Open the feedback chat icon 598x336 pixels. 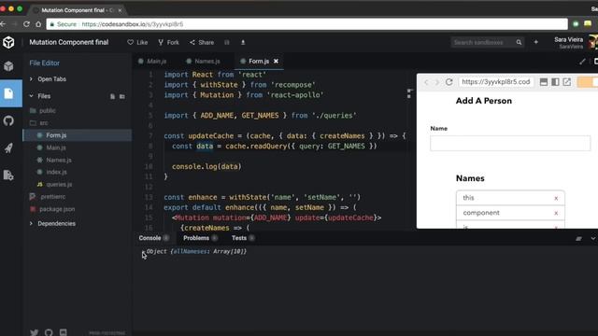tap(64, 332)
